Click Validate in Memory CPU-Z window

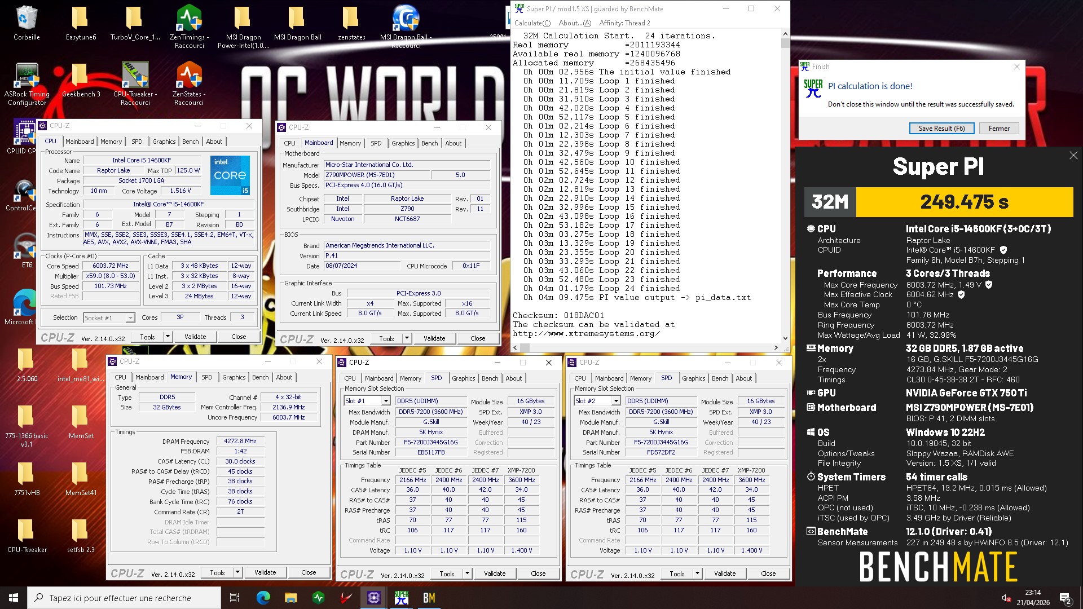tap(265, 572)
